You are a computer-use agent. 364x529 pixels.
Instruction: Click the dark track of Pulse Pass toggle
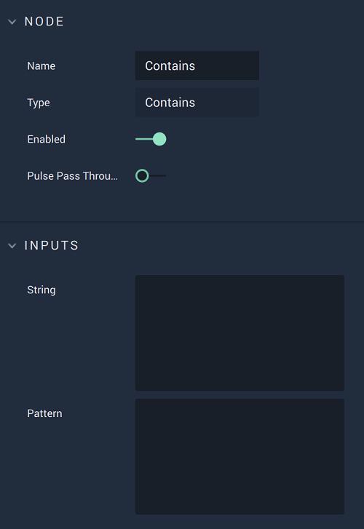point(158,176)
